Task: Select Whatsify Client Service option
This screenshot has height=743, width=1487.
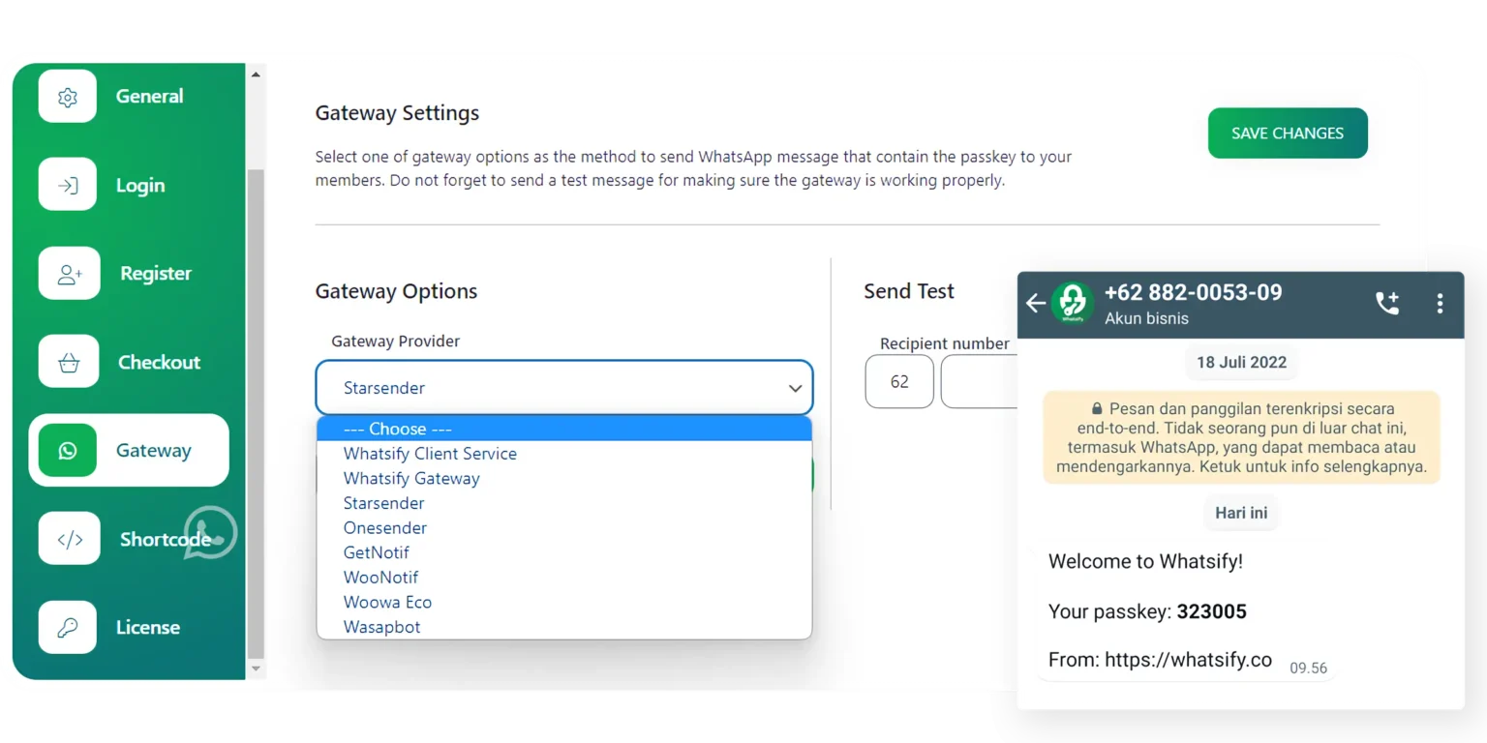Action: coord(564,454)
